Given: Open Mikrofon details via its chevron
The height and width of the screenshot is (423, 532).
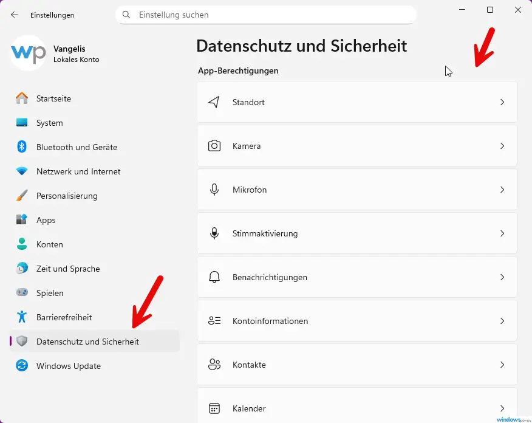Looking at the screenshot, I should [502, 190].
